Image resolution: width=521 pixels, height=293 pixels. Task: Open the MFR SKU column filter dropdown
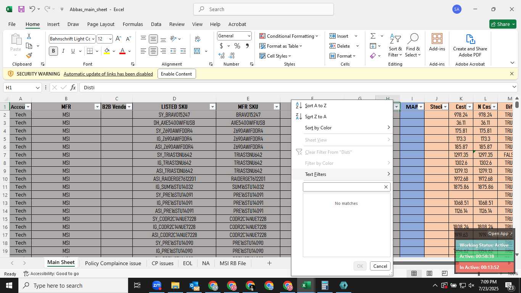(x=277, y=107)
